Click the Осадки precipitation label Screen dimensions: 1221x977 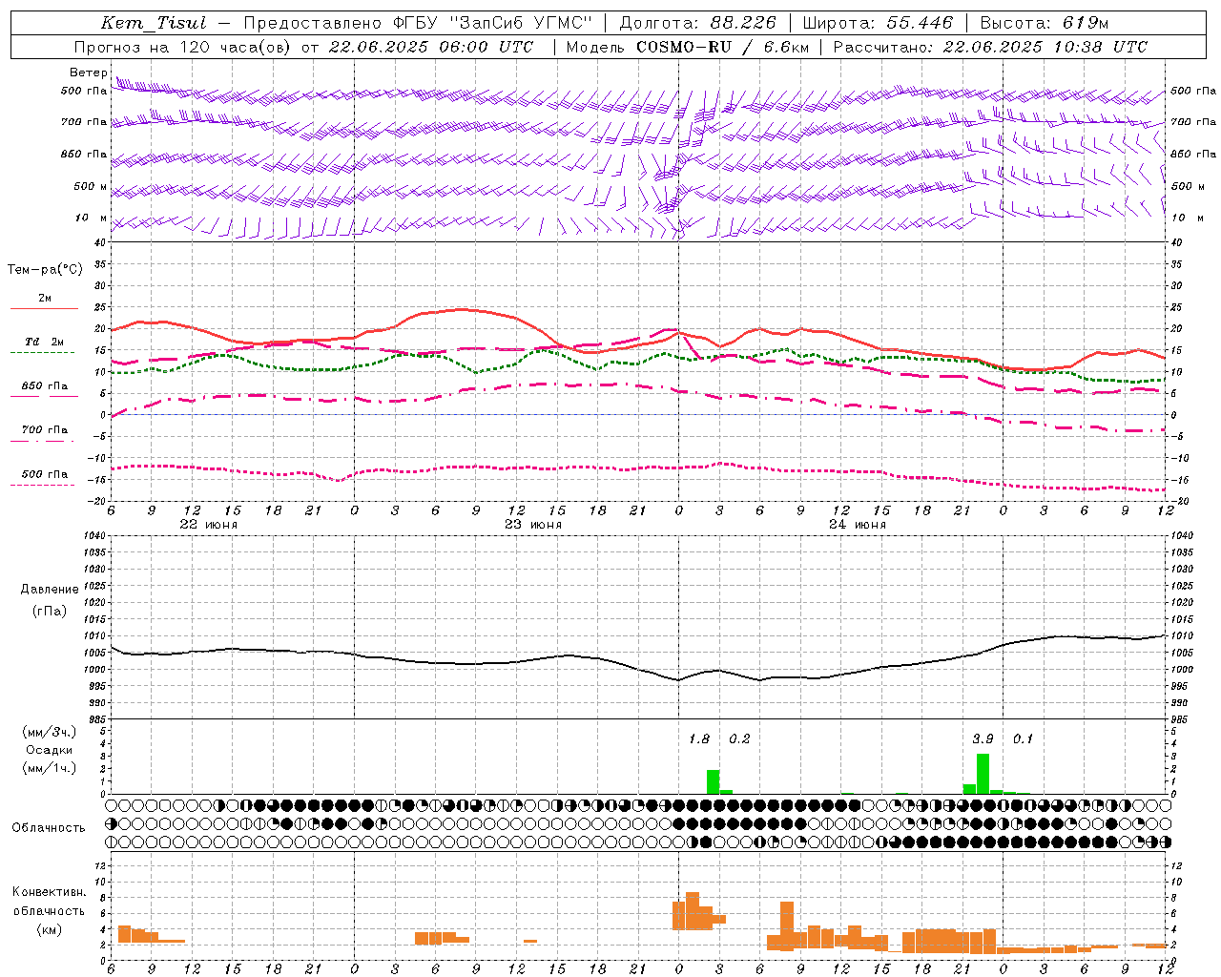tap(49, 750)
